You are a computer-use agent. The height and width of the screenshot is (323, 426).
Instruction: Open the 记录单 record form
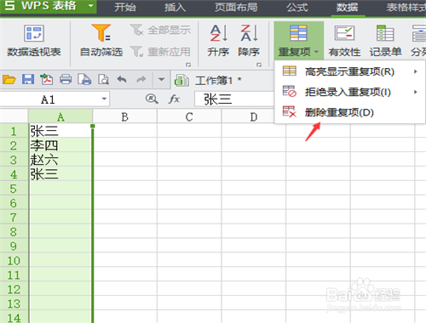click(x=385, y=41)
